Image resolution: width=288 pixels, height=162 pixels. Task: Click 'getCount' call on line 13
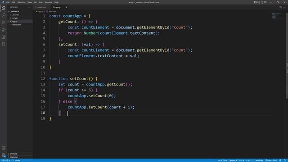(116, 84)
